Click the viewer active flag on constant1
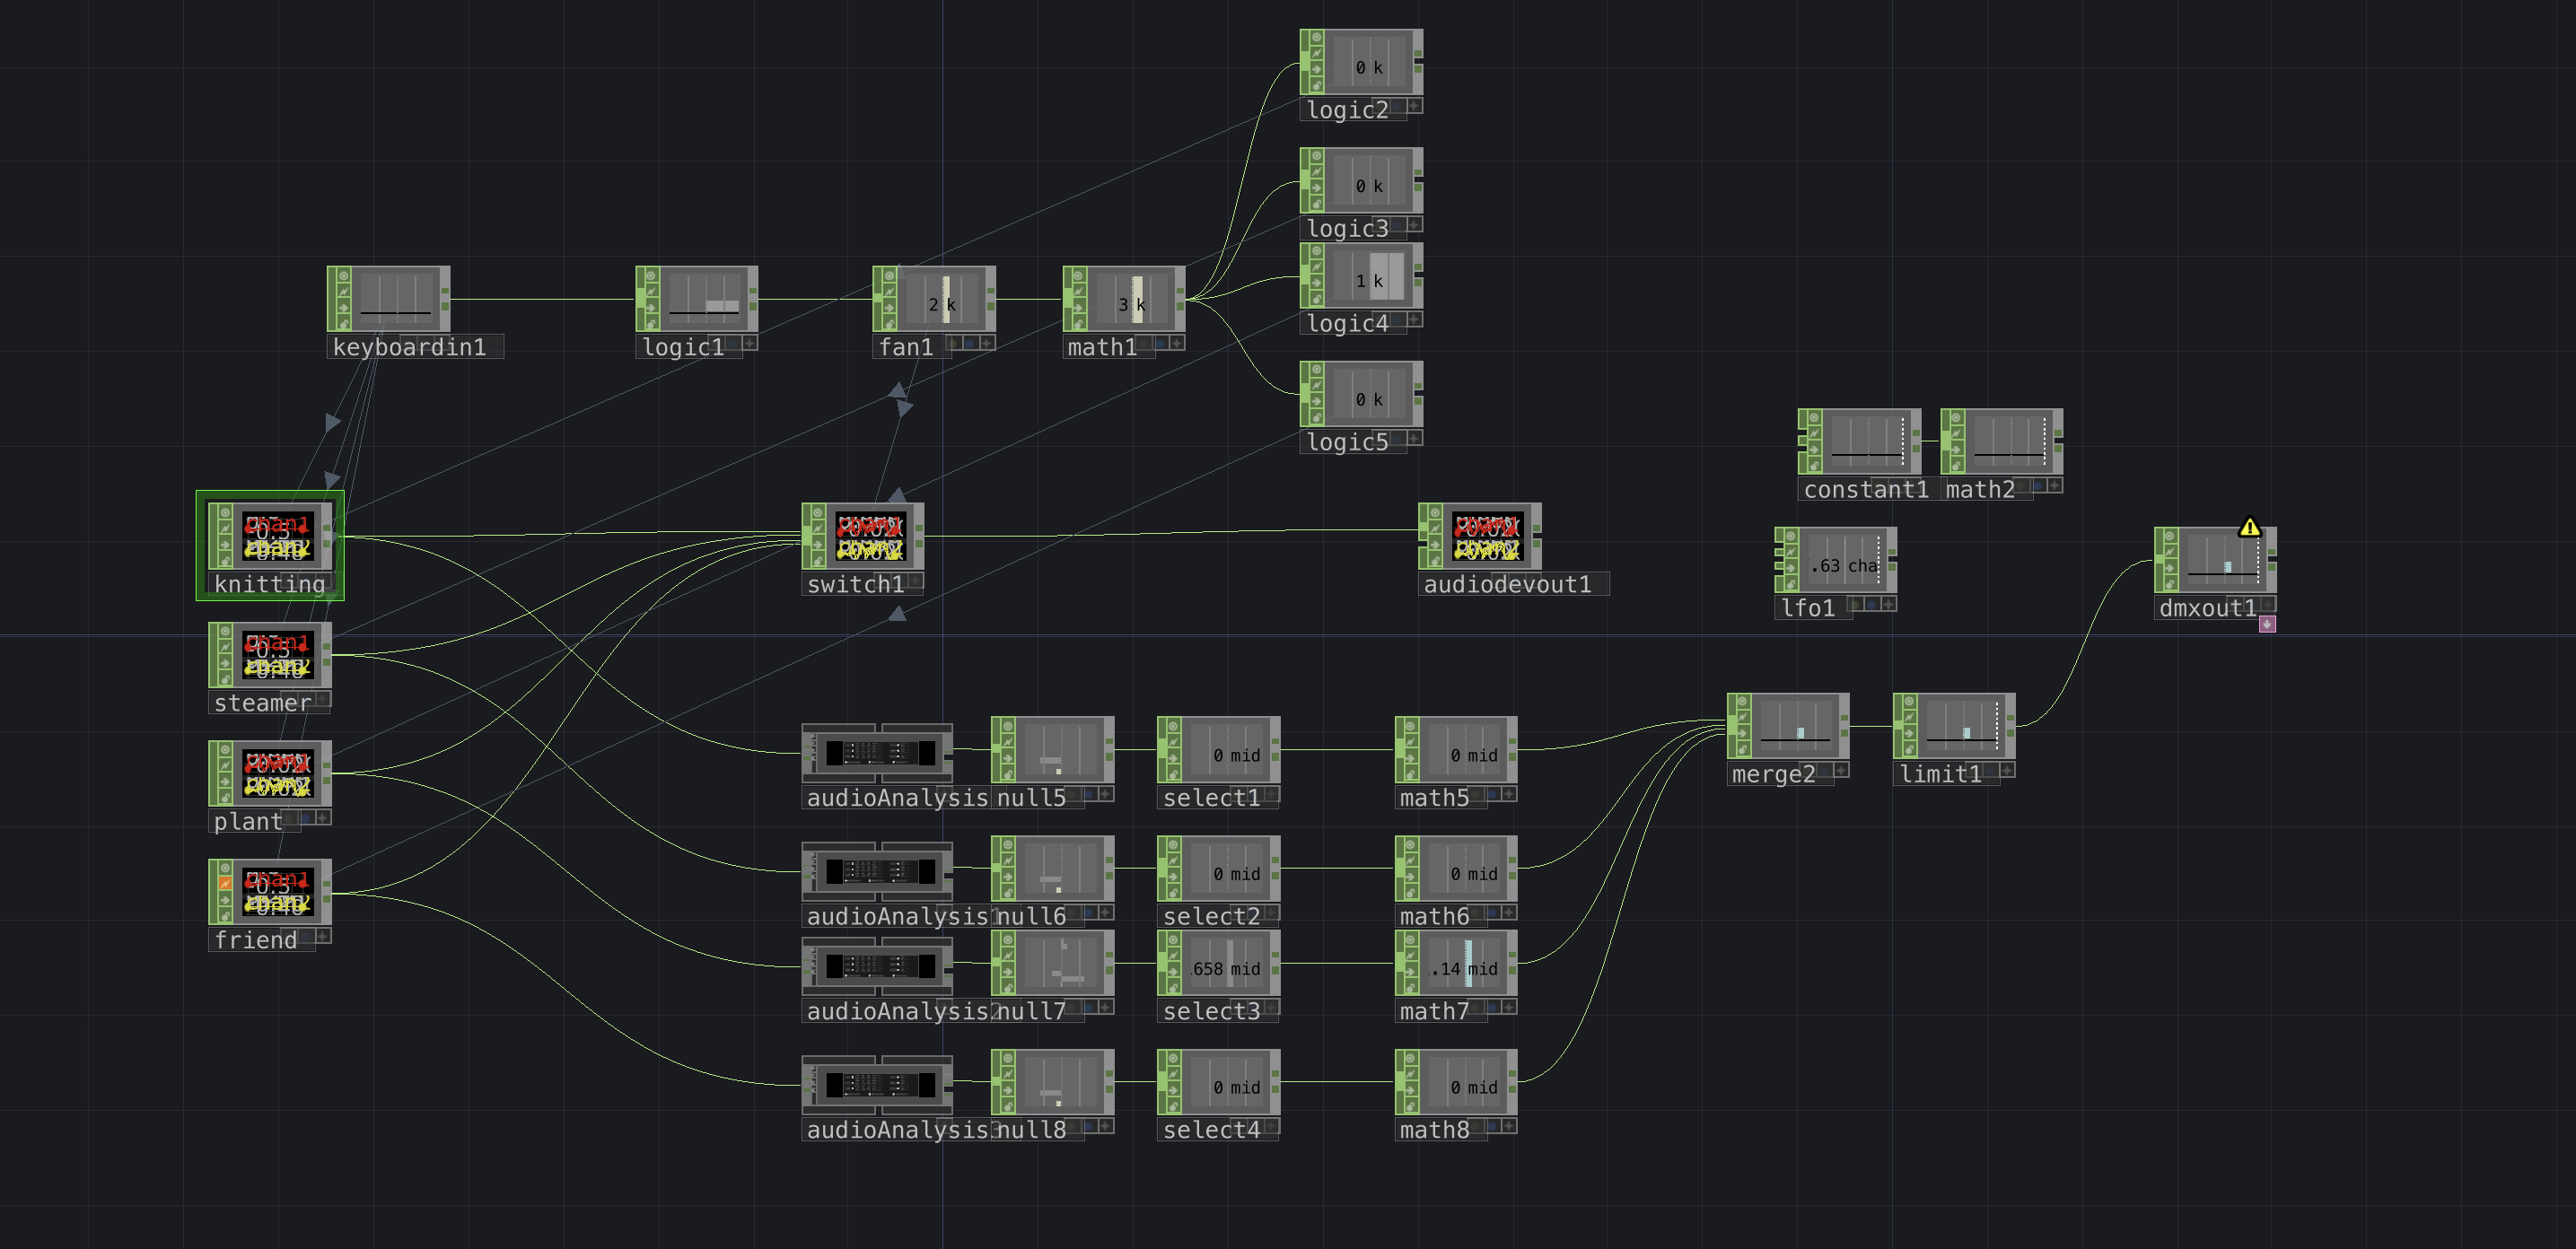This screenshot has height=1249, width=2576. point(1814,417)
